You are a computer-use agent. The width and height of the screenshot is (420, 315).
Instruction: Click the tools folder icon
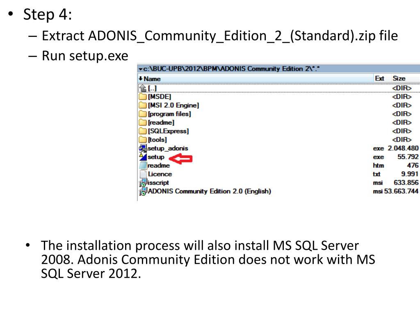coord(142,140)
